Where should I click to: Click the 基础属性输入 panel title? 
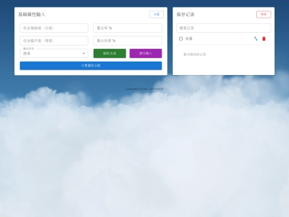pos(32,14)
